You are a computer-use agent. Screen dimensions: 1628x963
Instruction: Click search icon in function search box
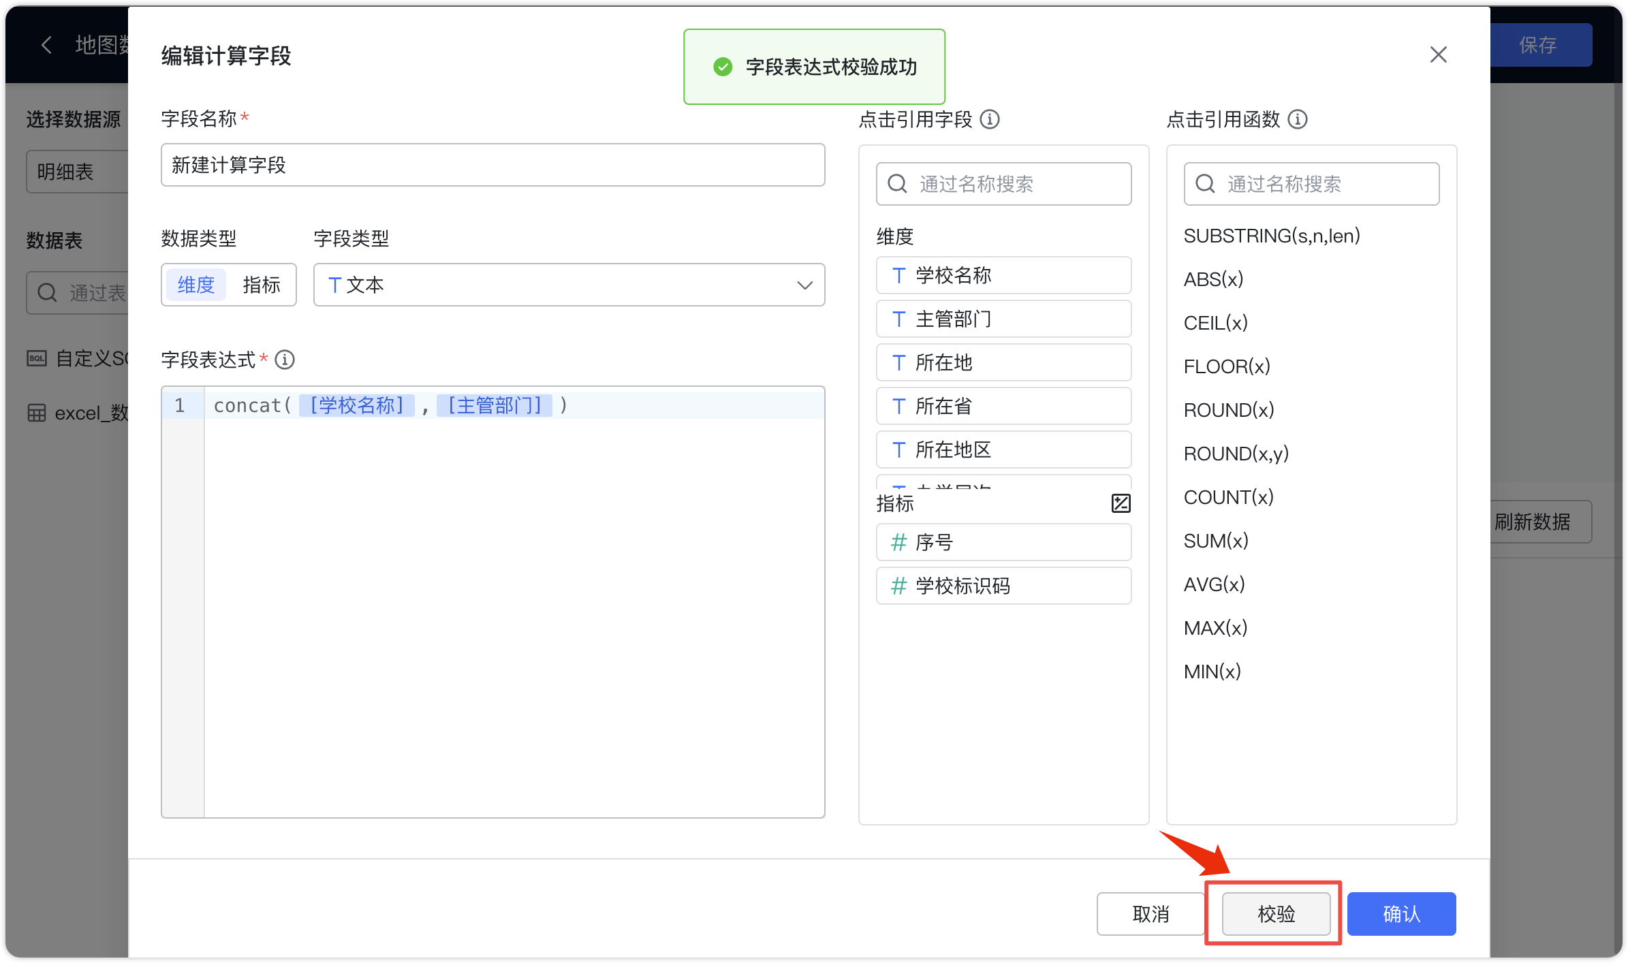click(1206, 184)
